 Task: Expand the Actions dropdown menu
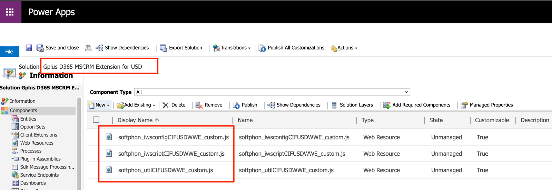tap(356, 48)
